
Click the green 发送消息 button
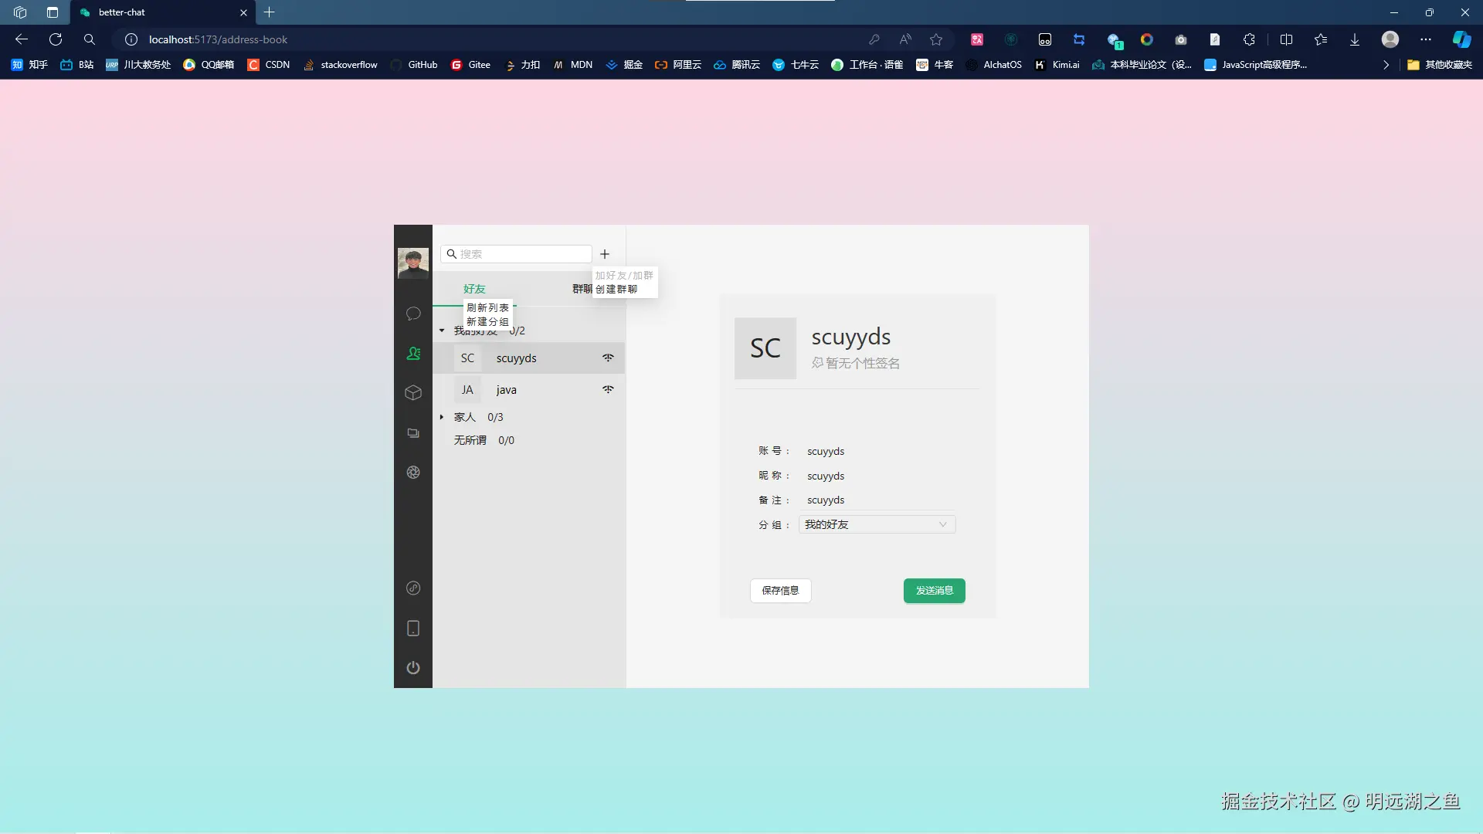pyautogui.click(x=934, y=590)
